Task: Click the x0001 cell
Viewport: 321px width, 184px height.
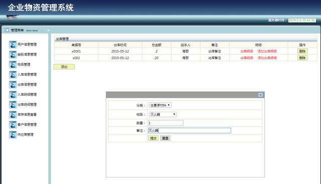Action: [76, 51]
